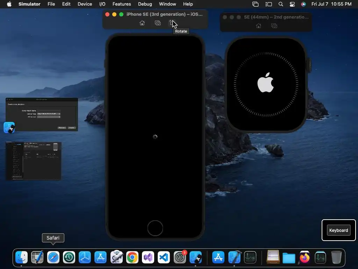Click the Home icon in iPhone SE toolbar
This screenshot has height=269, width=358.
click(142, 23)
